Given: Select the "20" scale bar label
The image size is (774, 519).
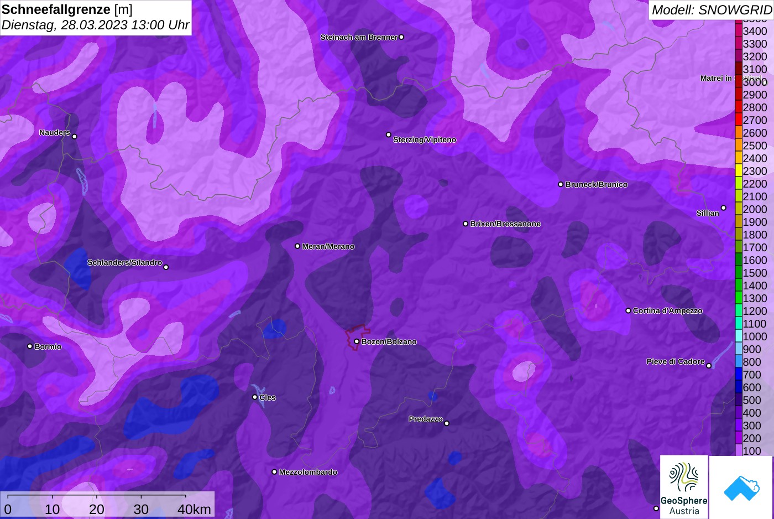Looking at the screenshot, I should tap(97, 509).
